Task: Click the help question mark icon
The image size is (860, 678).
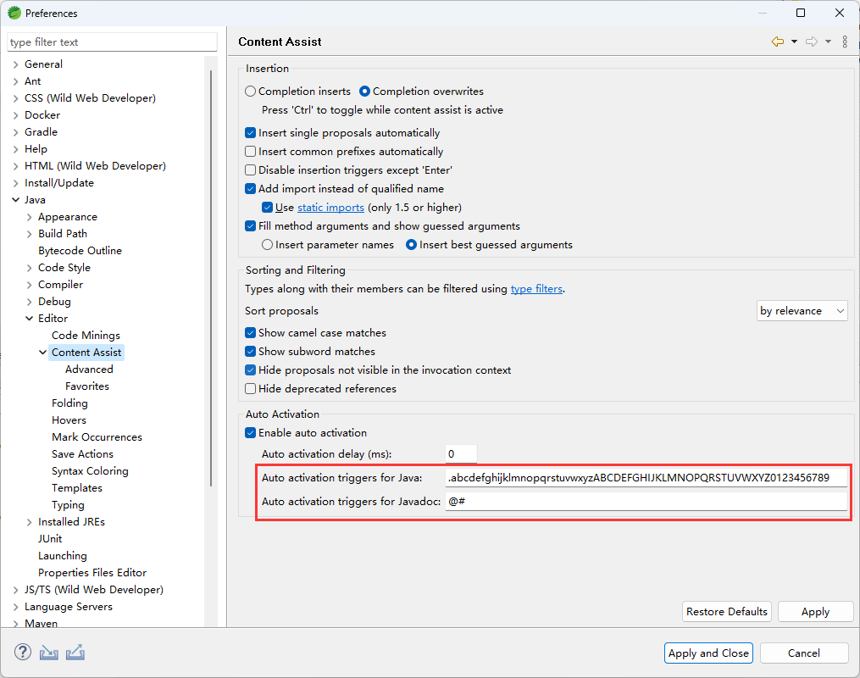Action: click(x=23, y=653)
